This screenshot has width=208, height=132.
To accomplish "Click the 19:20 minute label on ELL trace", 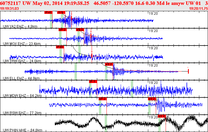I will [x=153, y=65].
